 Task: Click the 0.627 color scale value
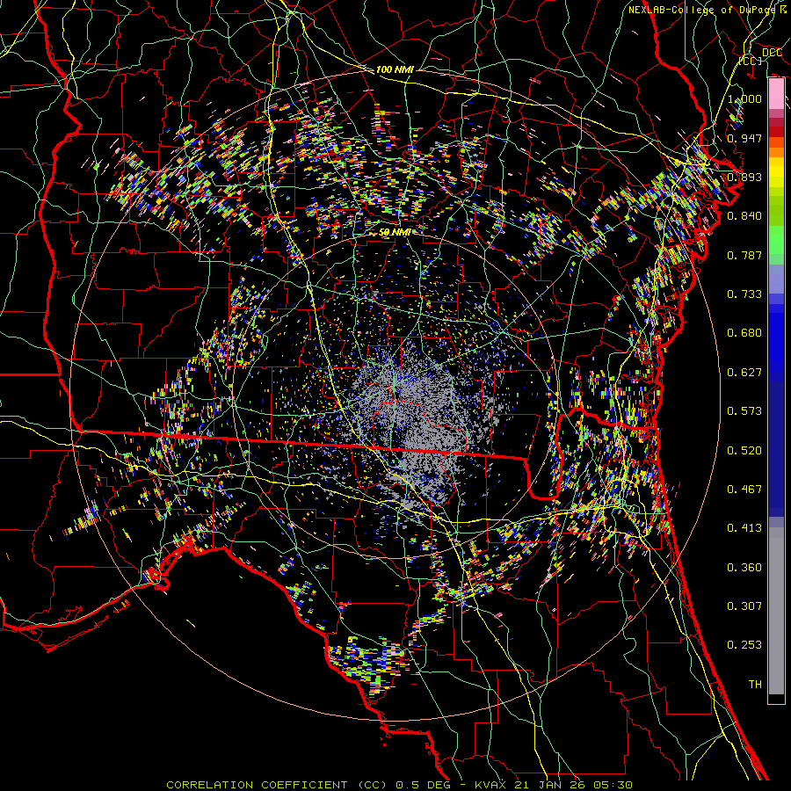pyautogui.click(x=744, y=373)
